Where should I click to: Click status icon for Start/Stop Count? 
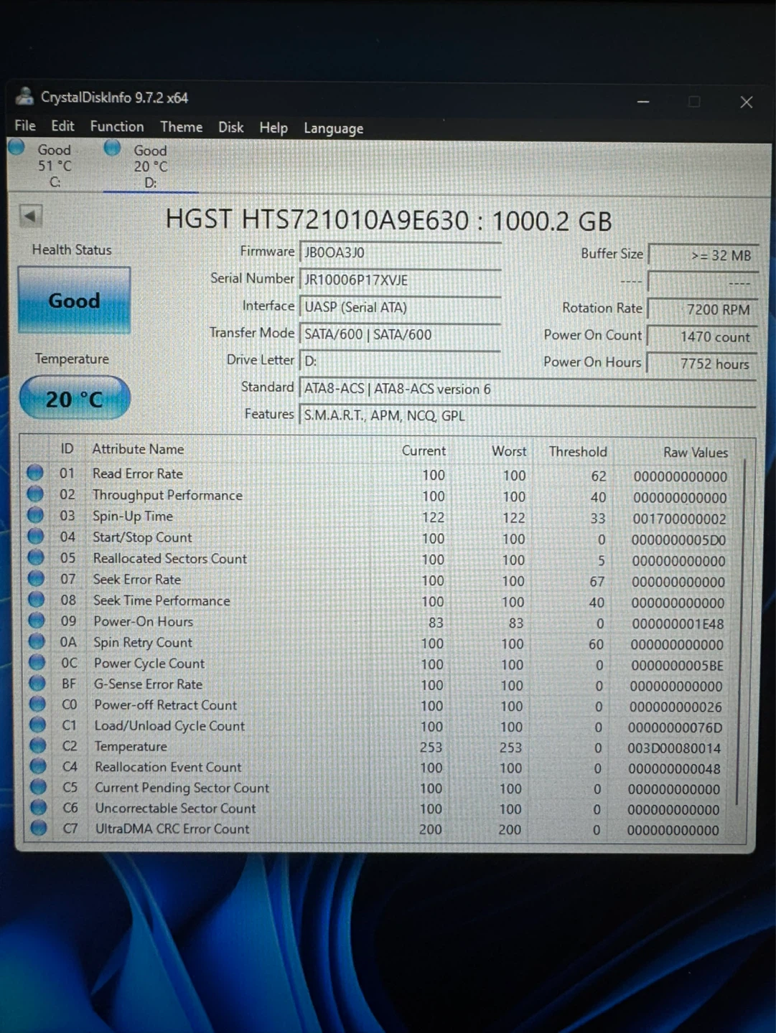[x=36, y=536]
